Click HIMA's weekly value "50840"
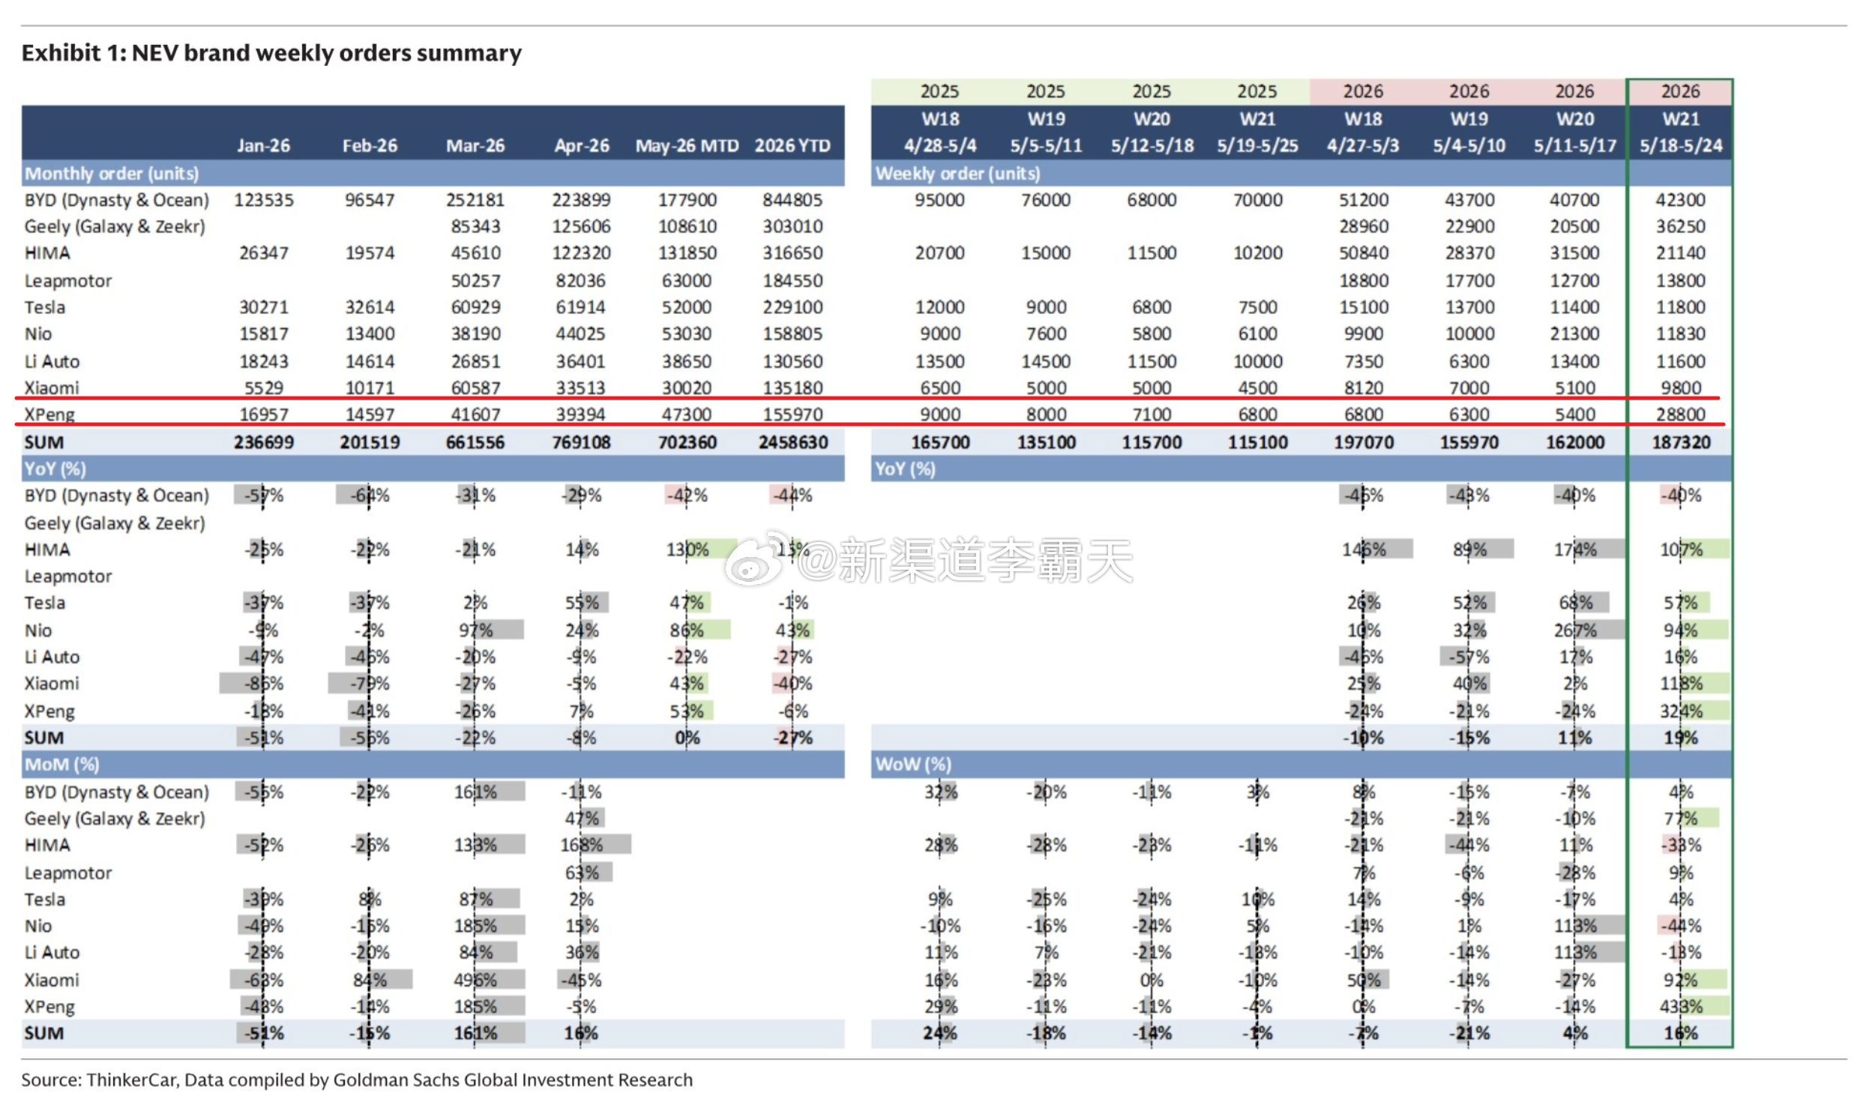 [1363, 253]
